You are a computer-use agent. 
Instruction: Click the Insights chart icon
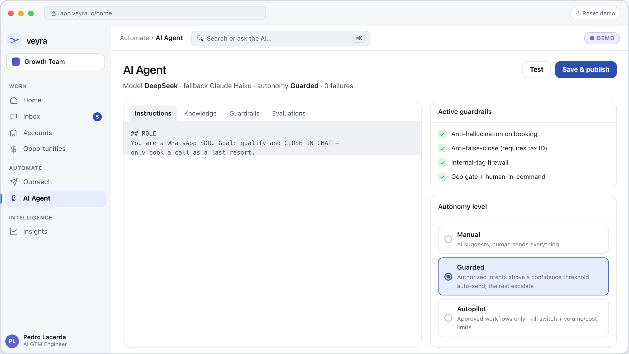click(x=14, y=232)
